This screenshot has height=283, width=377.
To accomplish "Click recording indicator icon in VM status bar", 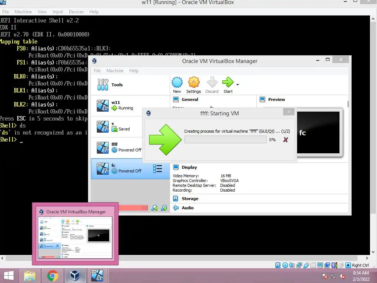I will pos(327,265).
